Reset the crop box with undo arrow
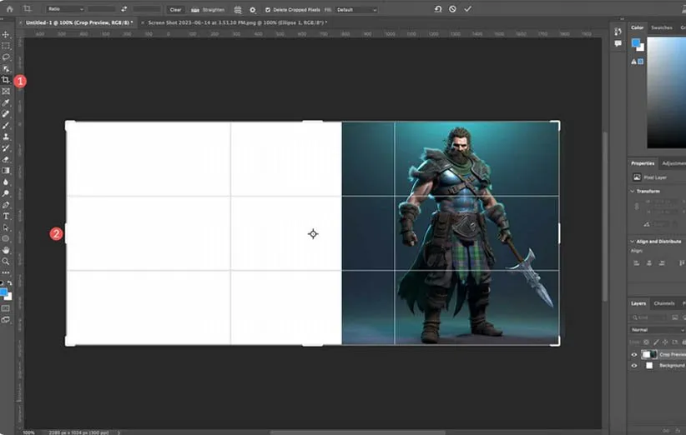 tap(438, 8)
